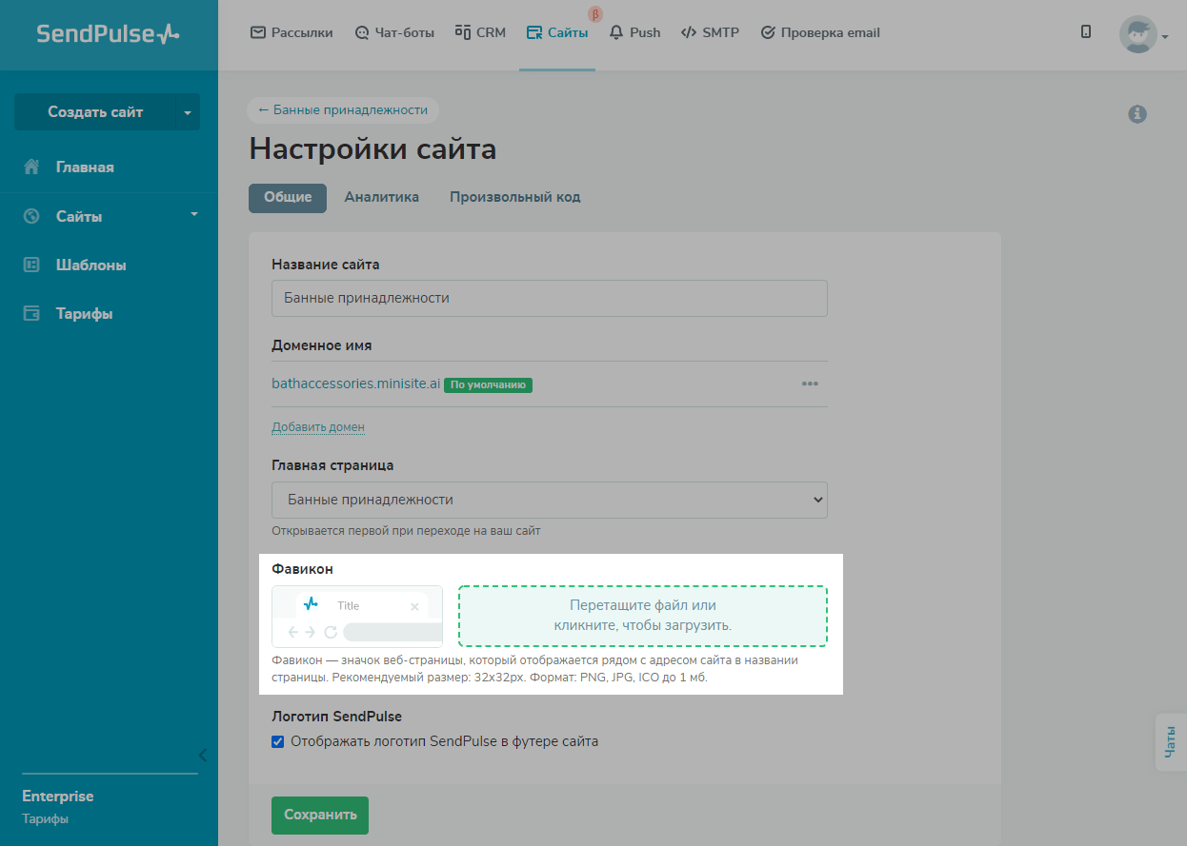Screen dimensions: 1187x846
Task: Click the checkmark icon beside Проверка email
Action: click(768, 32)
